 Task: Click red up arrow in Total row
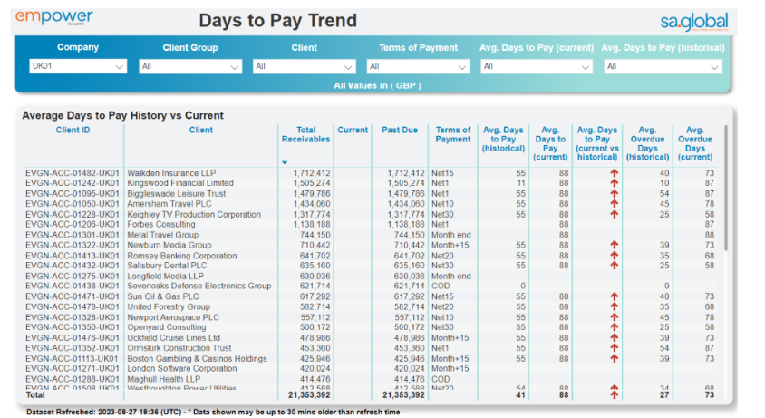(x=615, y=394)
